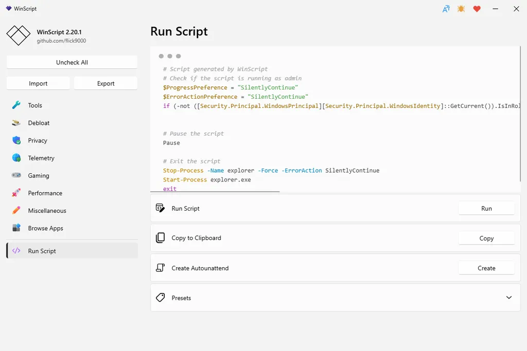Click the small WinScript title bar icon
Screen dimensions: 527x351
click(9, 8)
